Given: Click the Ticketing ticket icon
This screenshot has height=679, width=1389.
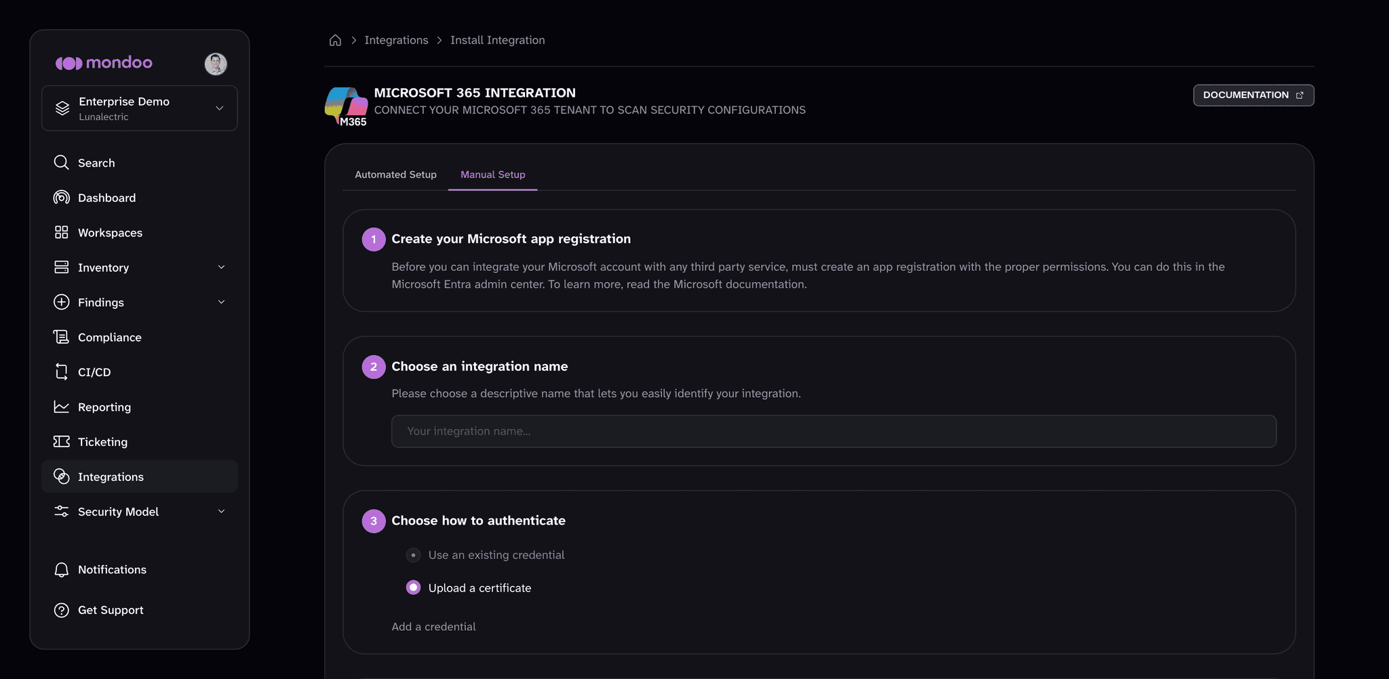Looking at the screenshot, I should coord(62,442).
